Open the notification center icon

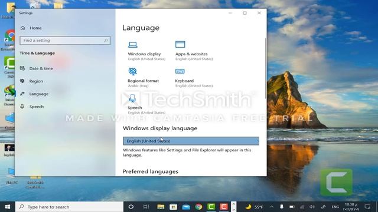click(x=367, y=207)
